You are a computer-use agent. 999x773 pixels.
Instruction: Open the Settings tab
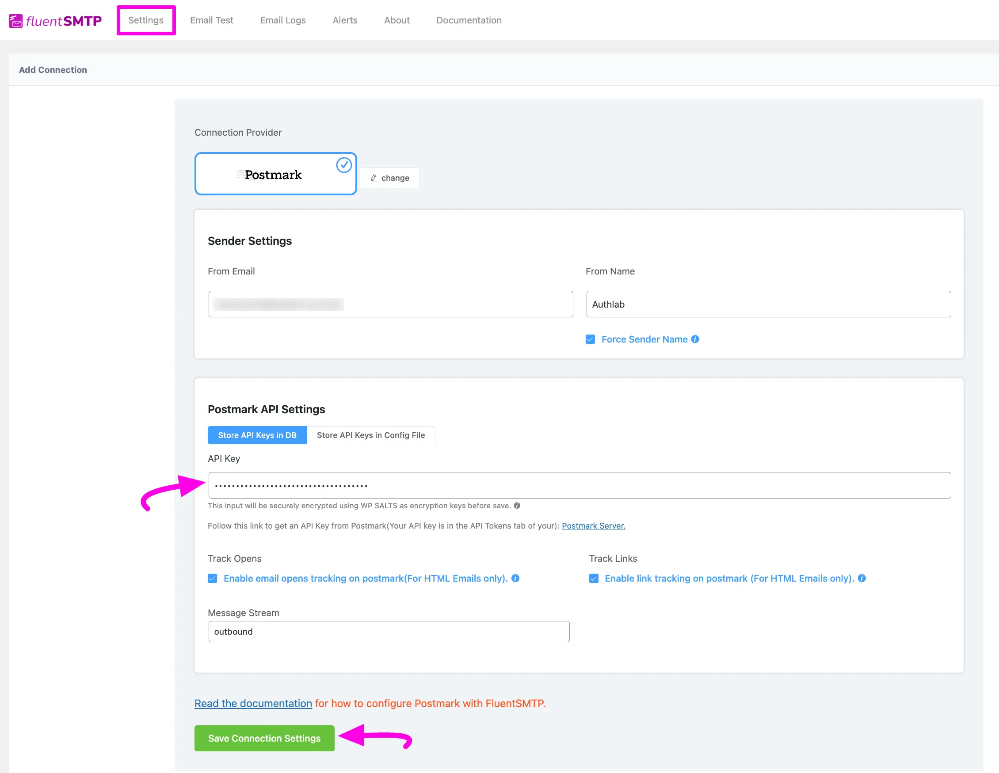(146, 20)
